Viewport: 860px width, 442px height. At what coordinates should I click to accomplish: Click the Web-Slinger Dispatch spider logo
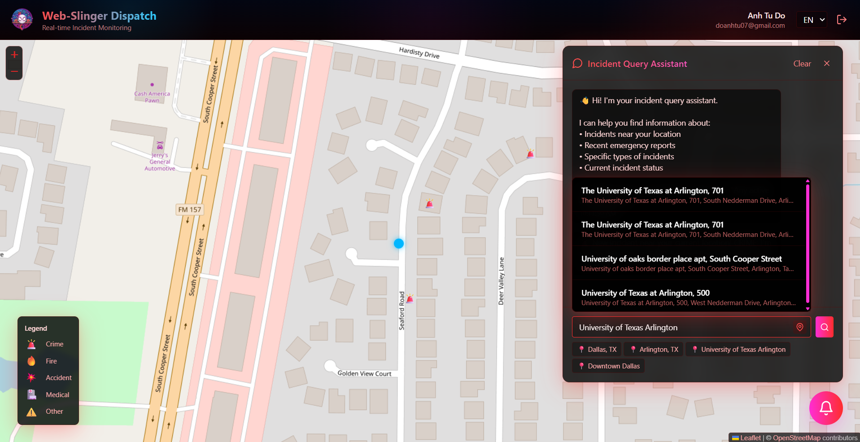pyautogui.click(x=22, y=19)
